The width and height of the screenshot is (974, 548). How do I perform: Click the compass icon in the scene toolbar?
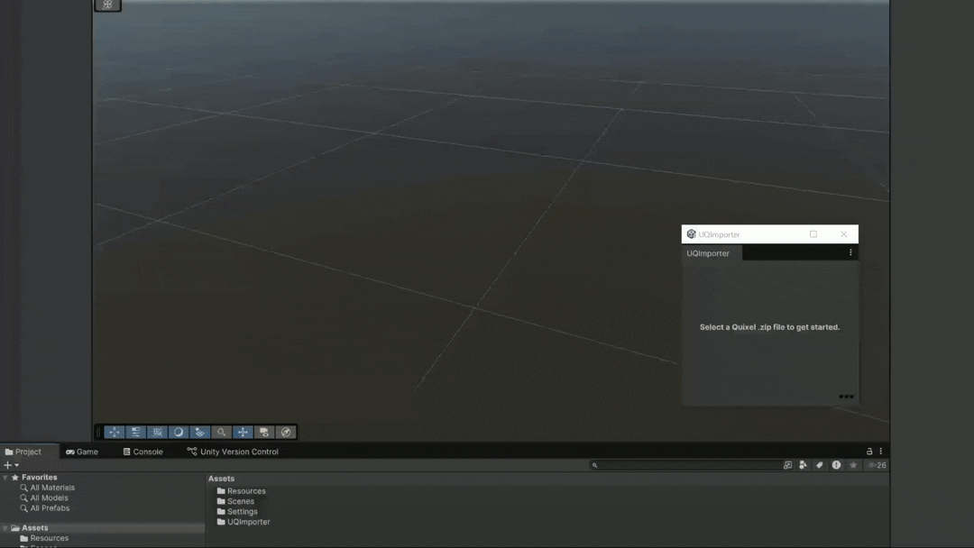pos(286,432)
